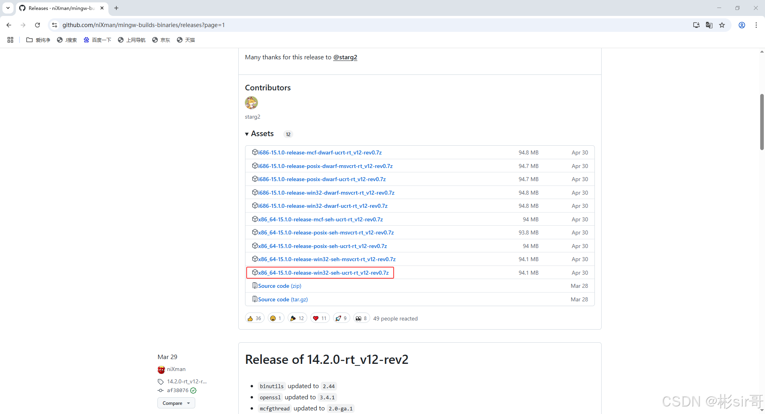This screenshot has width=765, height=414.
Task: Download i686-15.1.0-release-posix-dwarf-msvcrt-rt_v12-rev0.7z
Action: pos(326,166)
